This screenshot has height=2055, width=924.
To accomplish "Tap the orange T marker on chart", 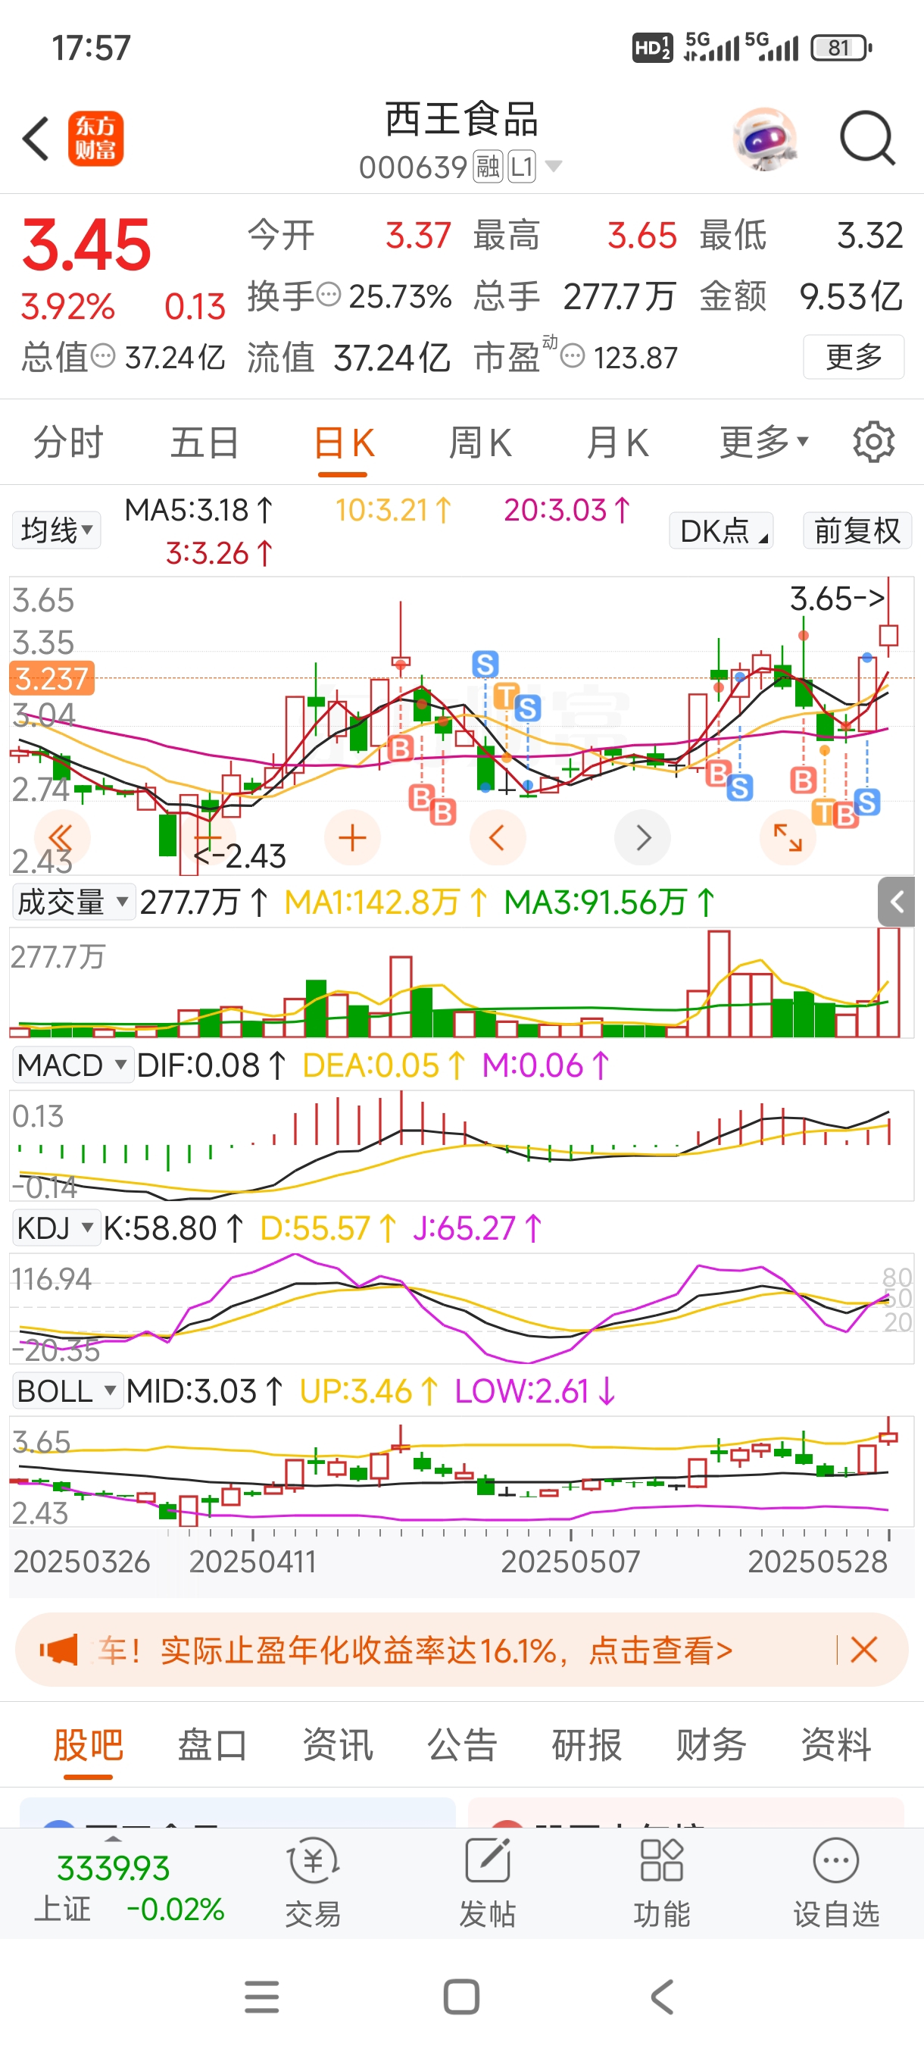I will pos(505,696).
